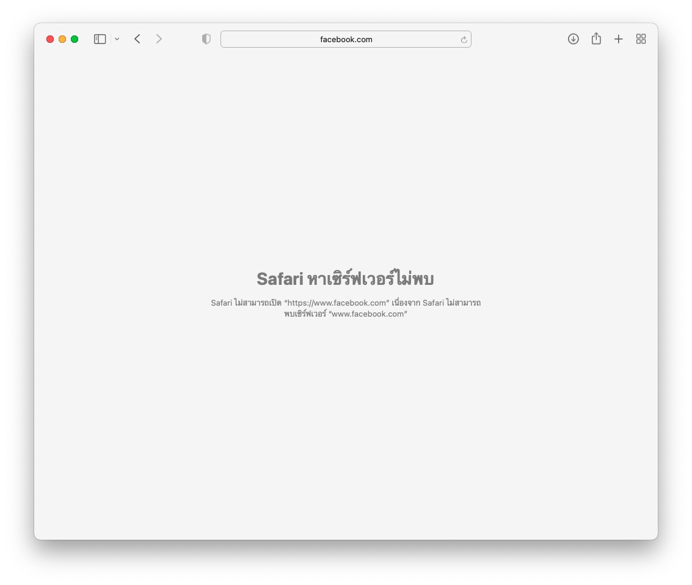Open the Share menu icon

click(596, 39)
